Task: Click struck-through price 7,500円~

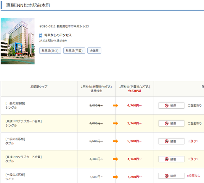Action: click(x=96, y=177)
